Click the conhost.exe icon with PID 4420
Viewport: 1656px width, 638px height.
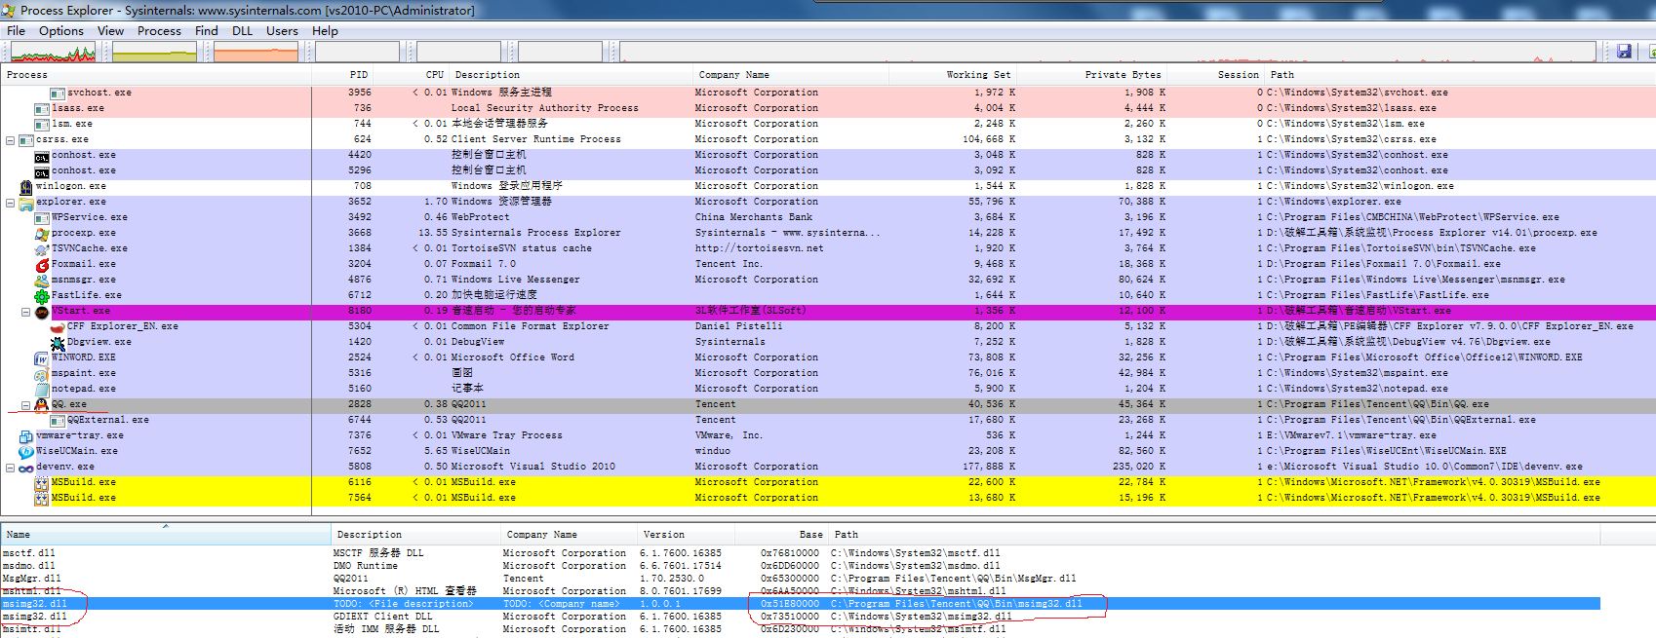[x=42, y=156]
